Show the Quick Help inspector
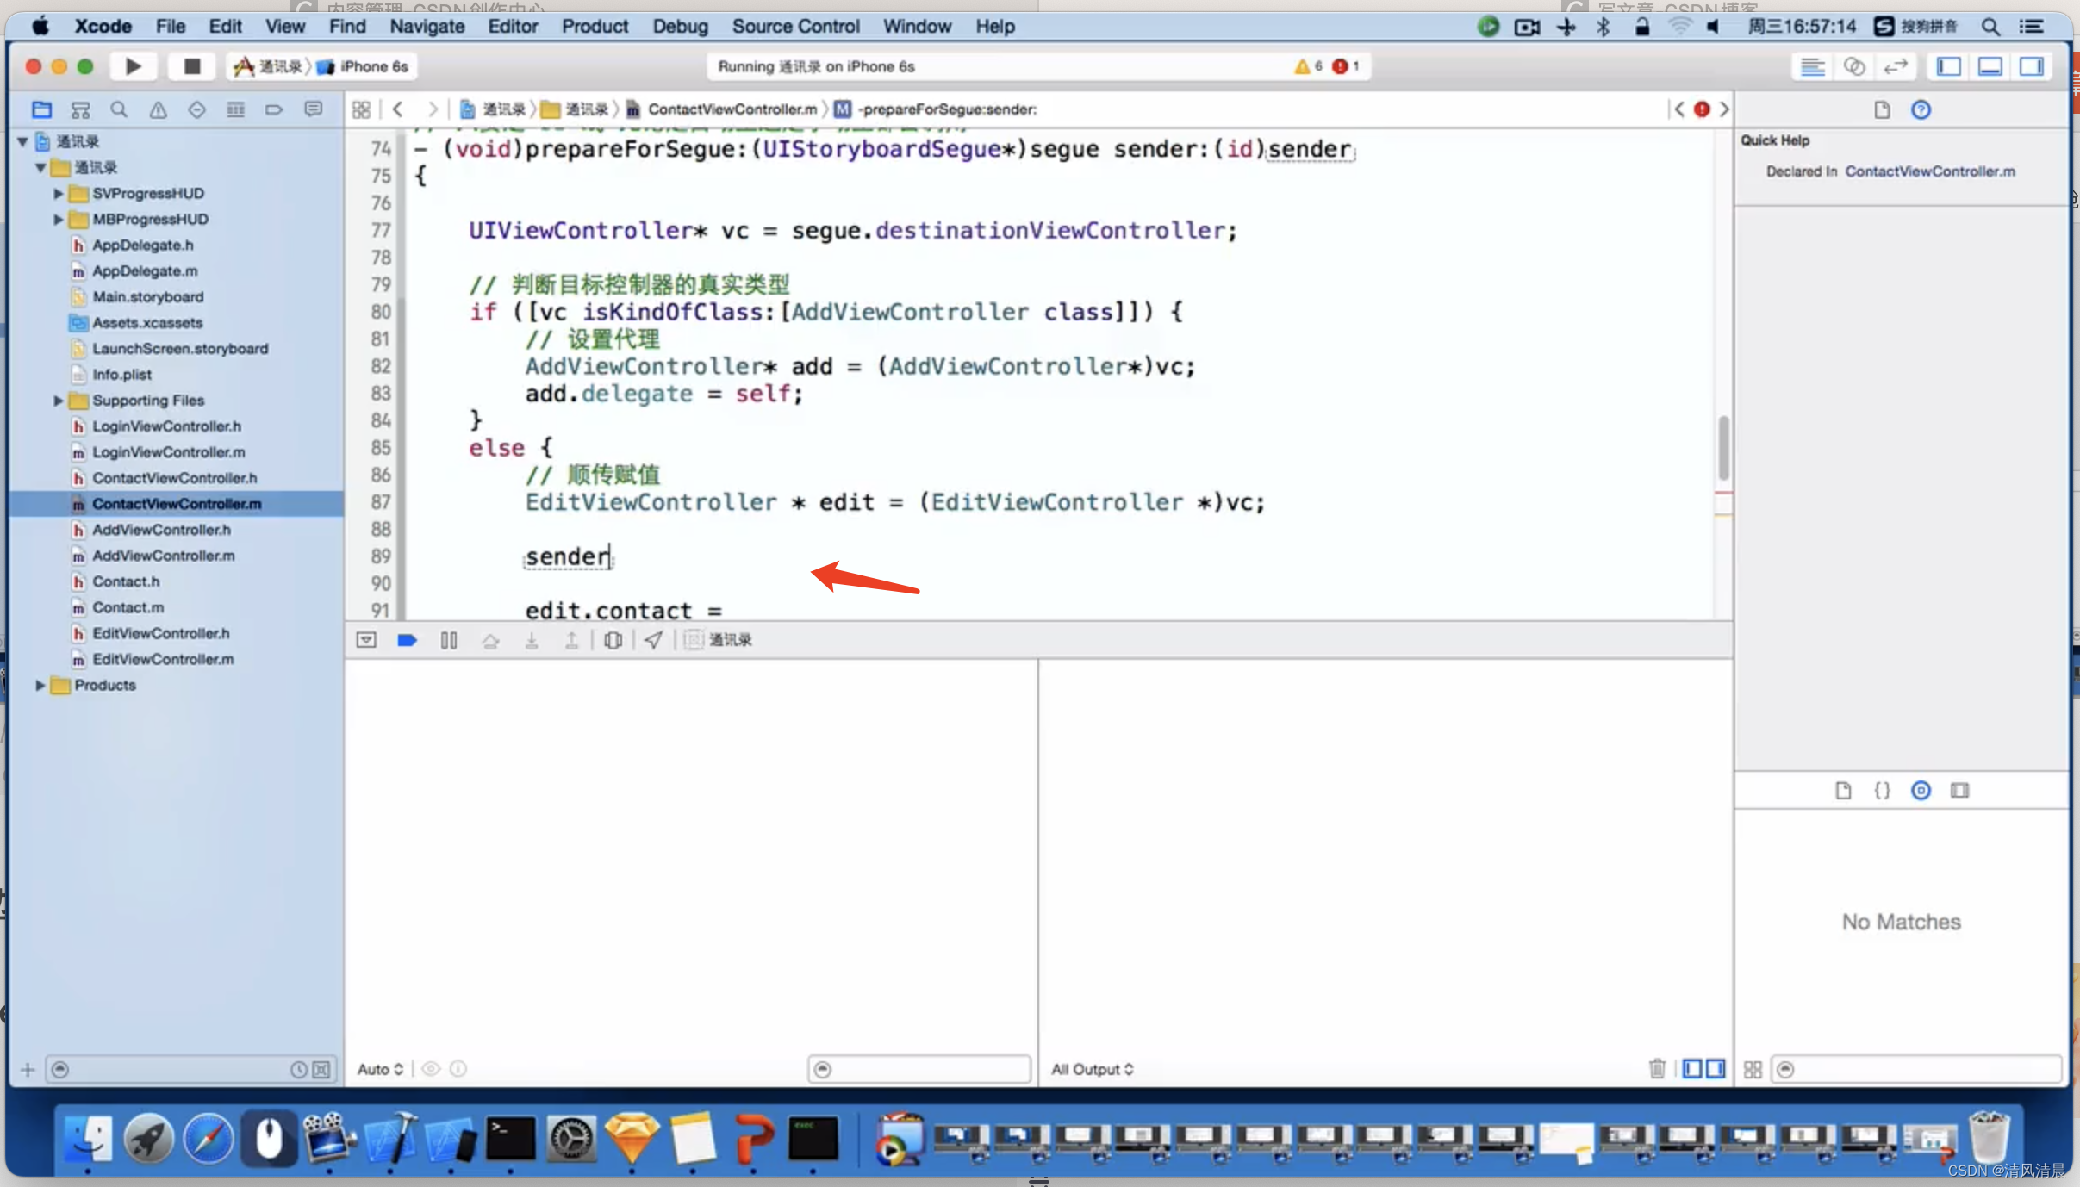Image resolution: width=2080 pixels, height=1187 pixels. coord(1921,109)
